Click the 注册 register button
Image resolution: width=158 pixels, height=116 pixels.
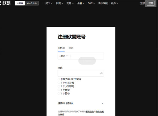coord(151,3)
